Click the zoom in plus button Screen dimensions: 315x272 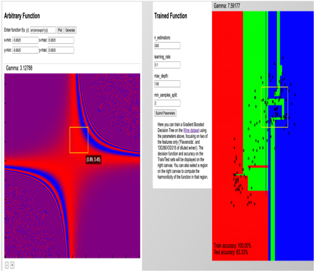pos(12,265)
